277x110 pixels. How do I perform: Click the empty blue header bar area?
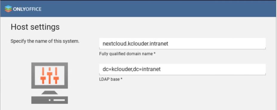pos(159,9)
